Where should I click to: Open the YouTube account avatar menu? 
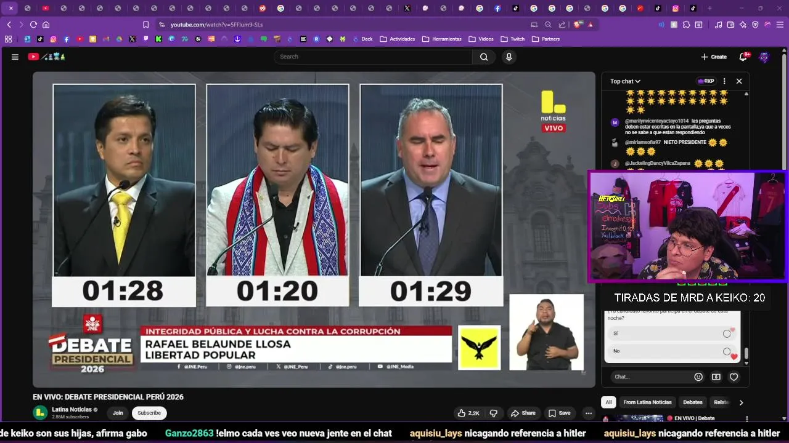pos(764,57)
